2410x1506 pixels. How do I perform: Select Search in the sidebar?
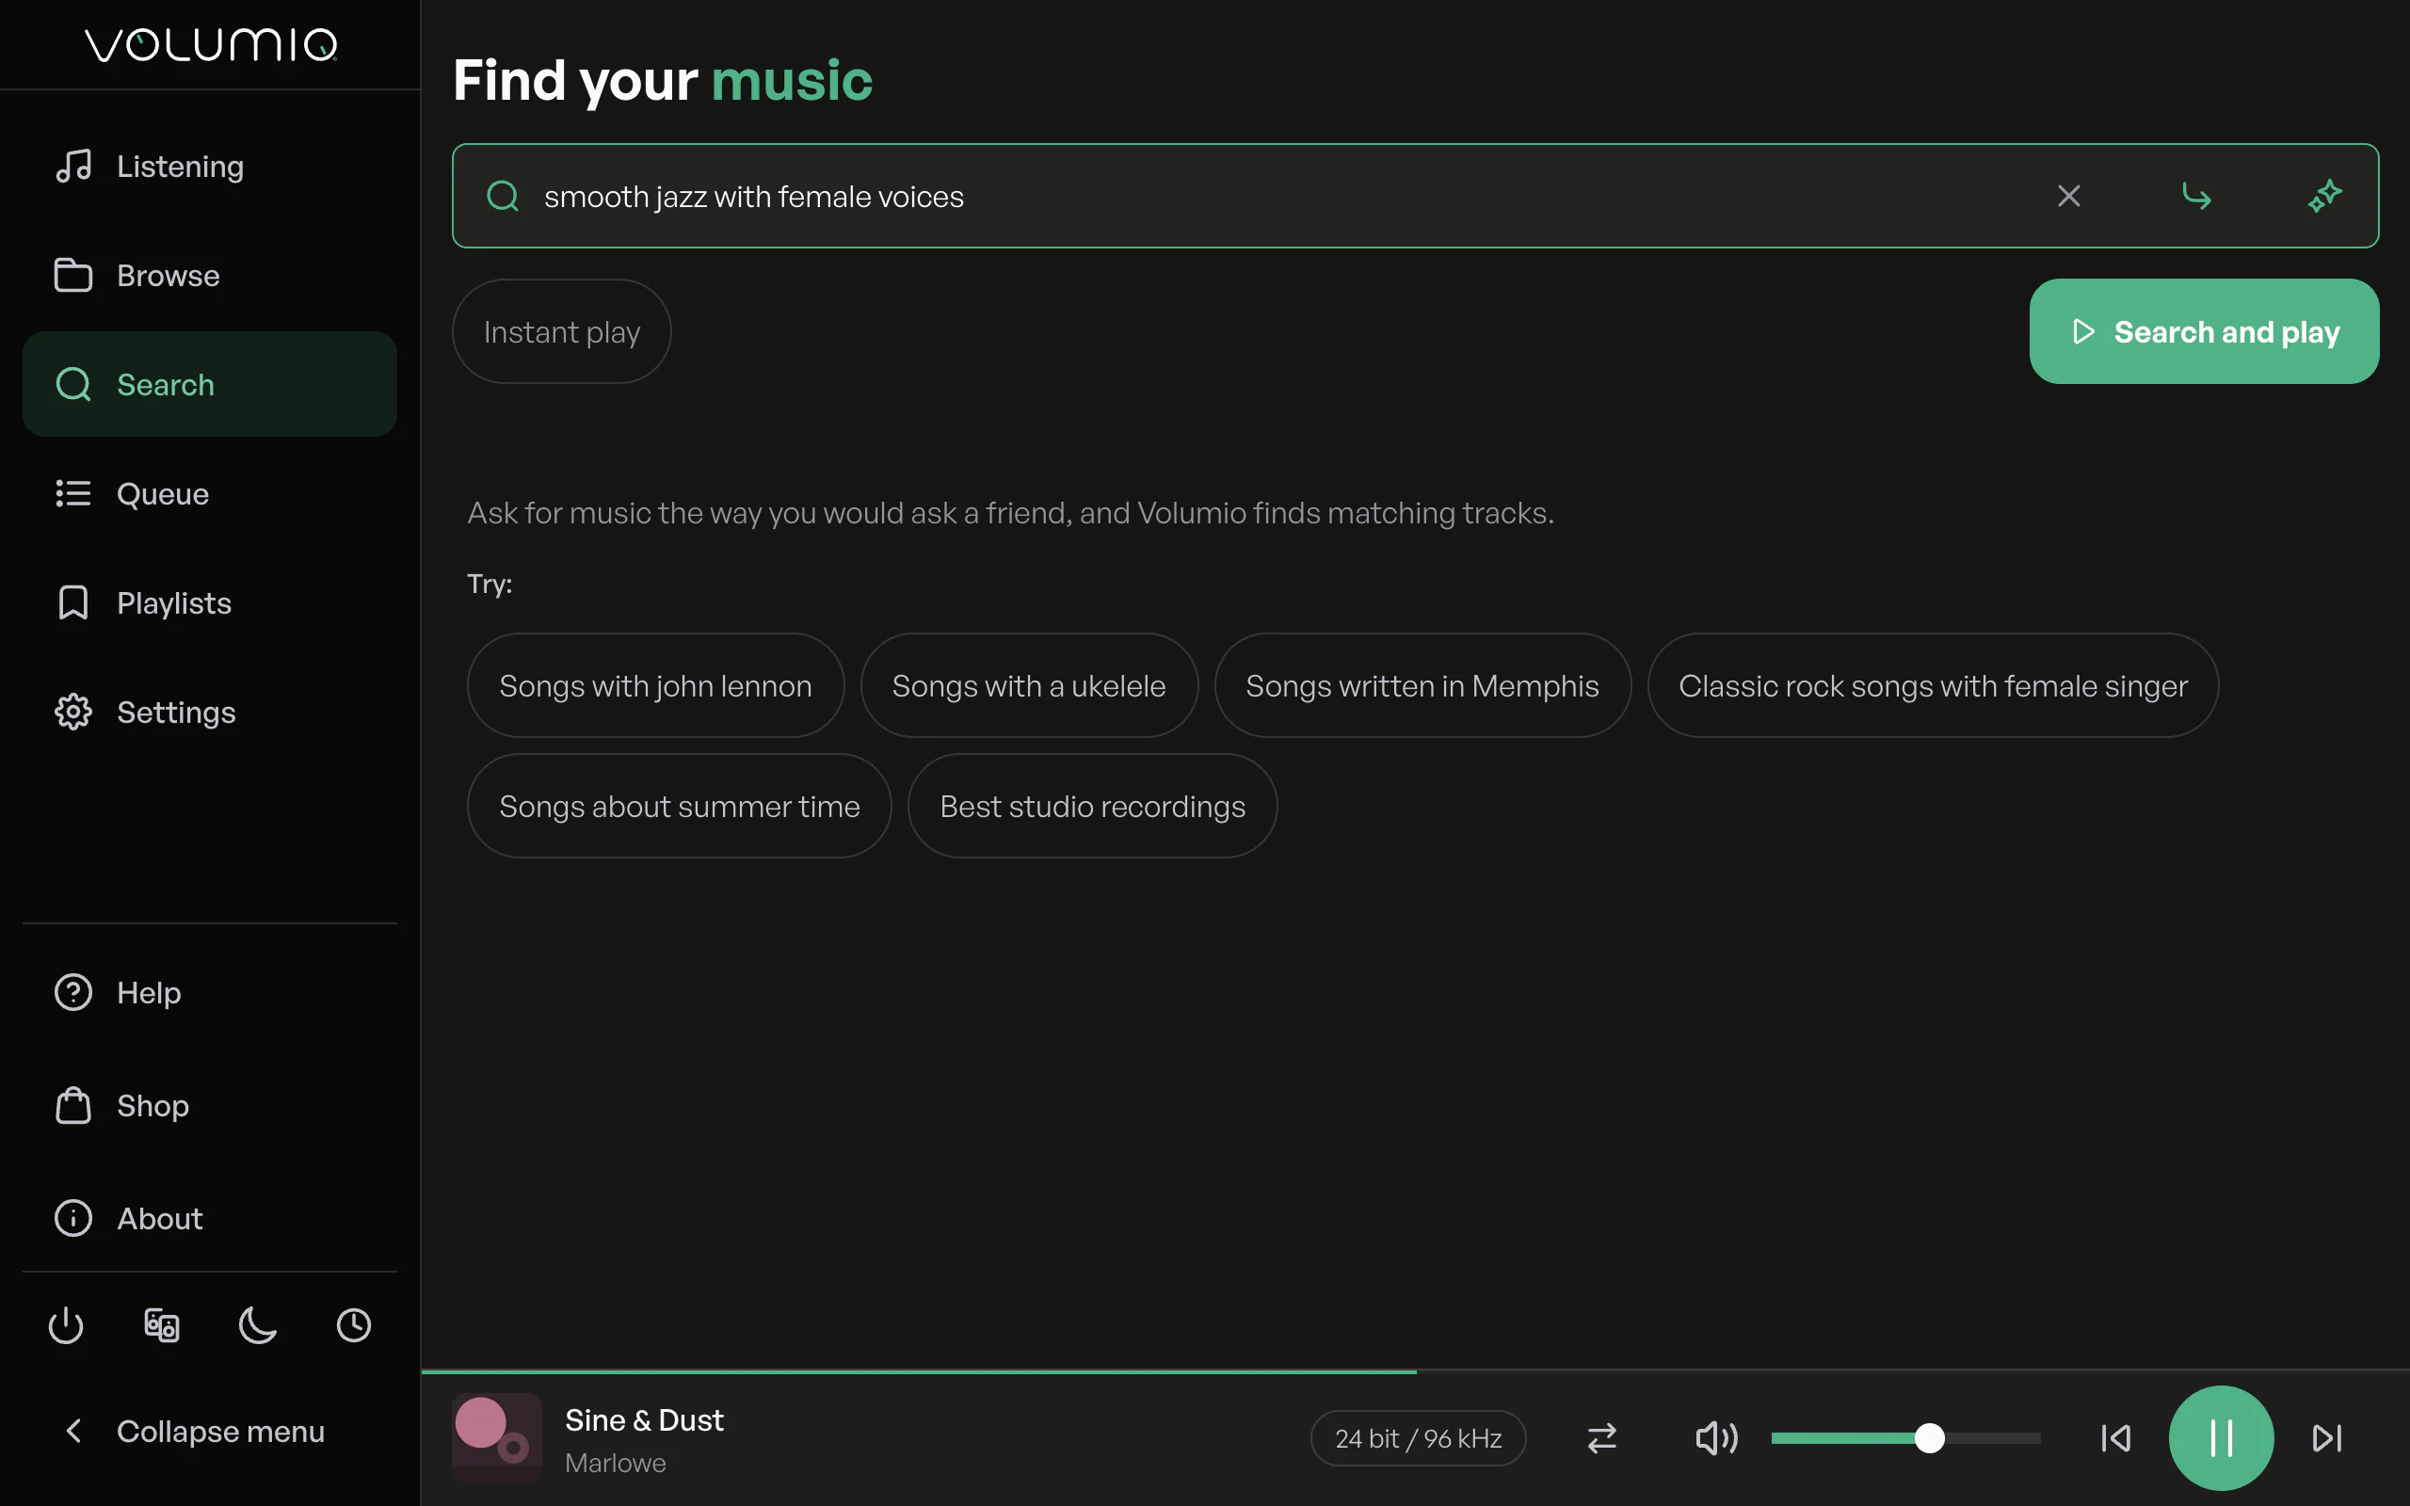click(209, 384)
